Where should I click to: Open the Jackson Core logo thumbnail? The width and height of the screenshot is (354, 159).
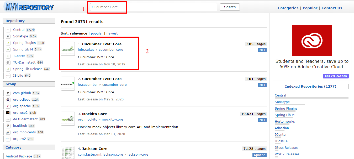(x=68, y=153)
